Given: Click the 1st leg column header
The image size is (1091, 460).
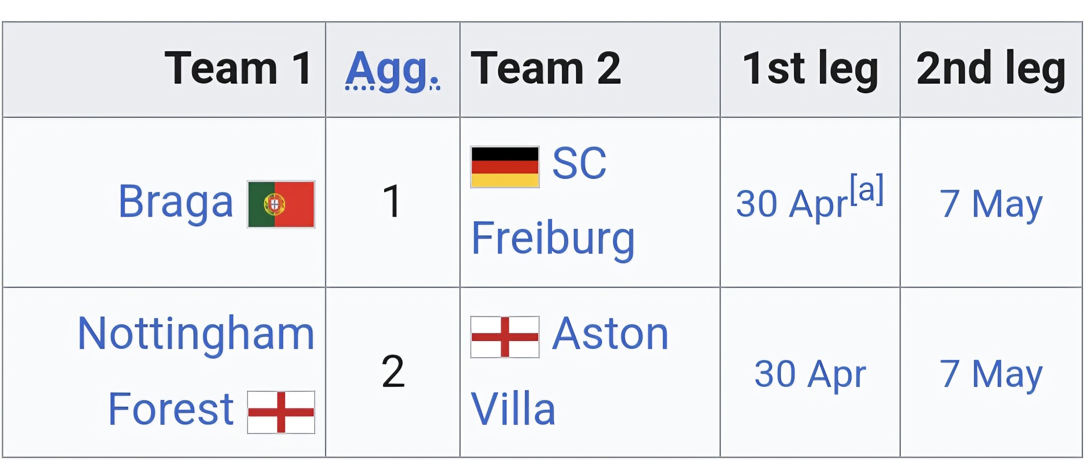Looking at the screenshot, I should point(810,69).
